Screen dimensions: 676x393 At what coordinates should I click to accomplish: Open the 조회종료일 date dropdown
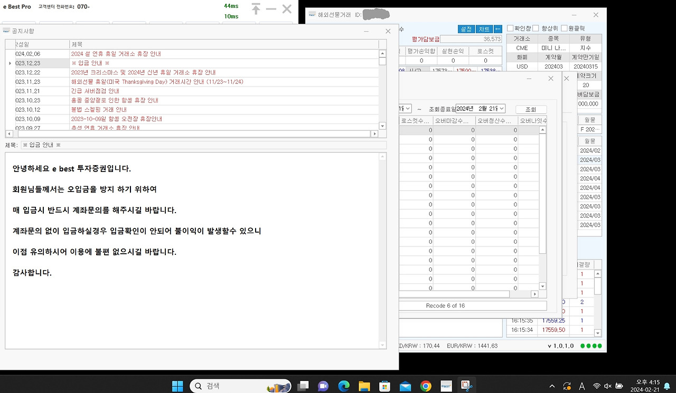click(501, 109)
